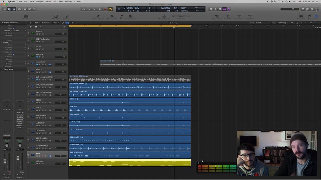Collapse the More section triangle
321x180 pixels.
tap(3, 42)
